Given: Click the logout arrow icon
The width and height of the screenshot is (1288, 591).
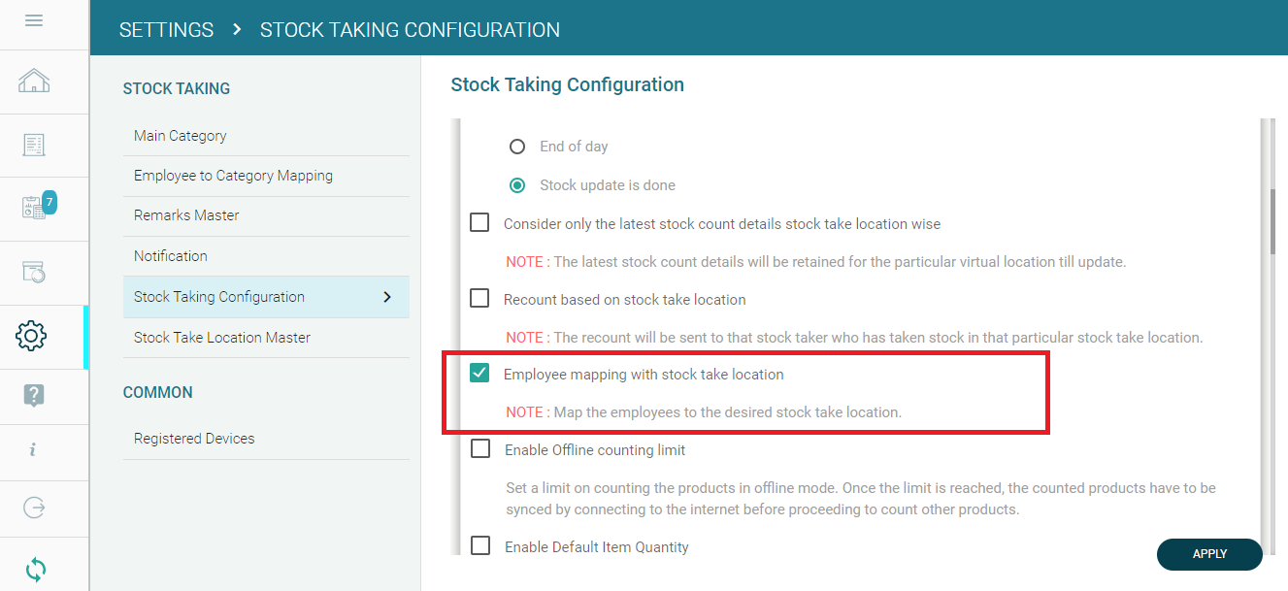Looking at the screenshot, I should click(x=34, y=508).
